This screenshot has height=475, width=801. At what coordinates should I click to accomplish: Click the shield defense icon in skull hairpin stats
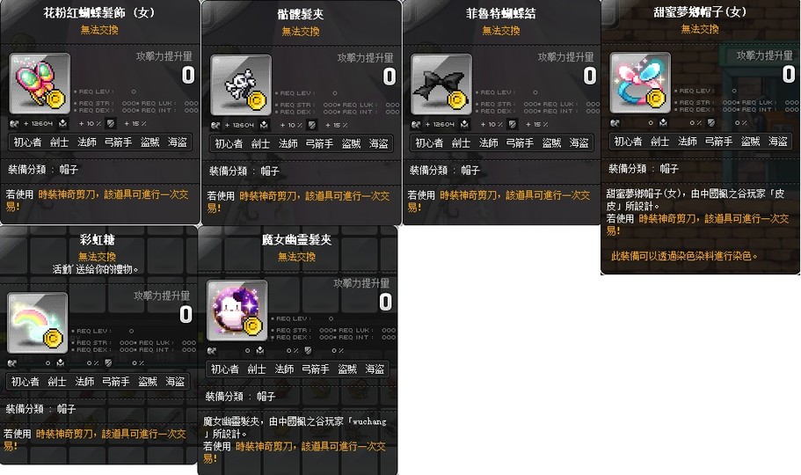[312, 125]
